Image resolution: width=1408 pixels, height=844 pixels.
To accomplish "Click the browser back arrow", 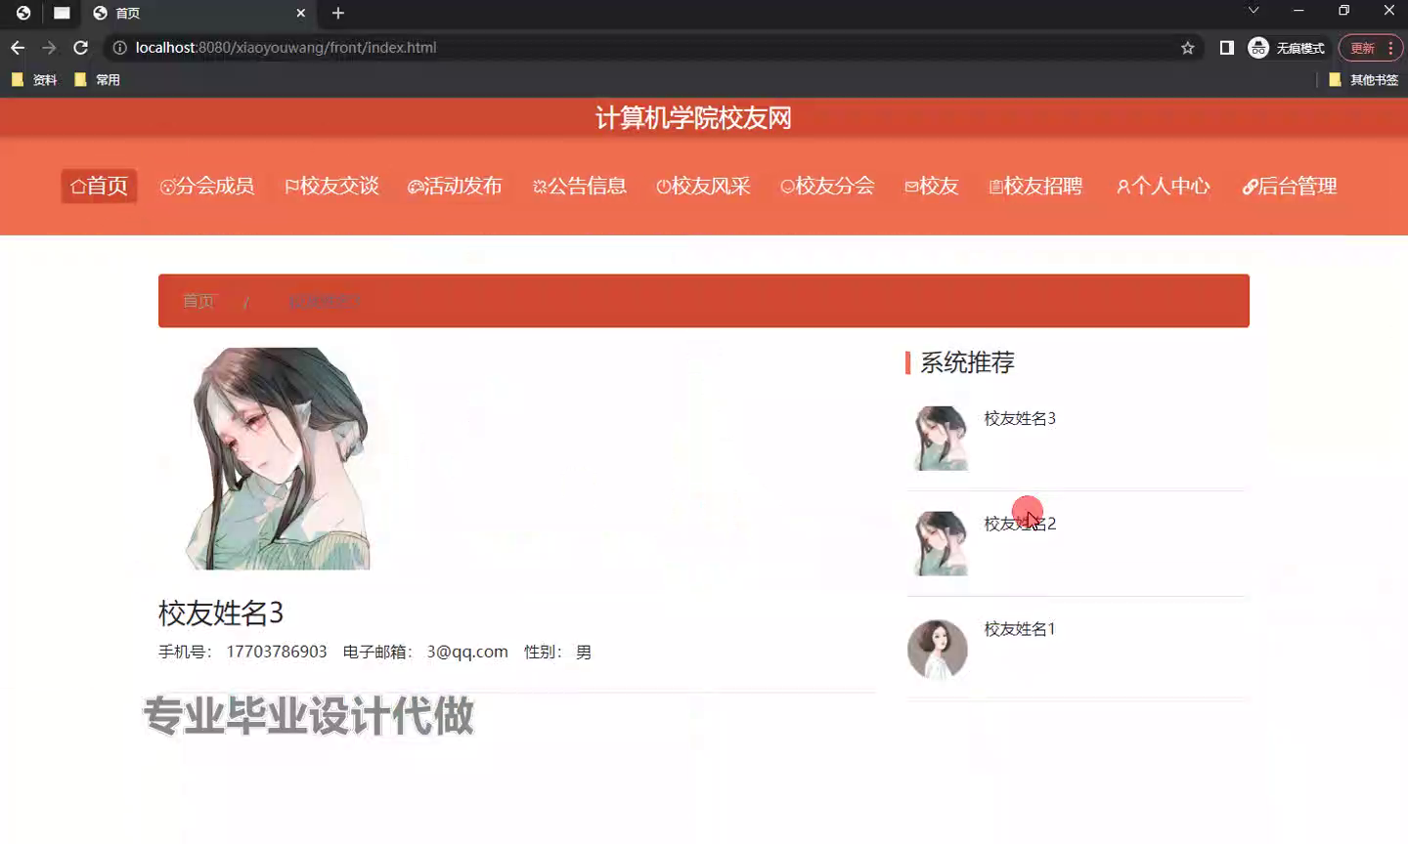I will pyautogui.click(x=18, y=48).
